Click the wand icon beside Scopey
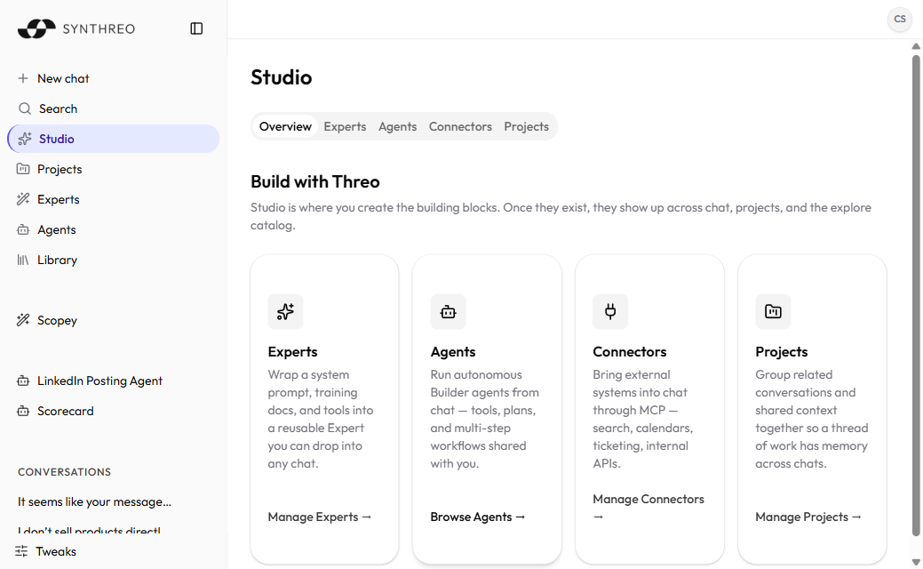 23,320
